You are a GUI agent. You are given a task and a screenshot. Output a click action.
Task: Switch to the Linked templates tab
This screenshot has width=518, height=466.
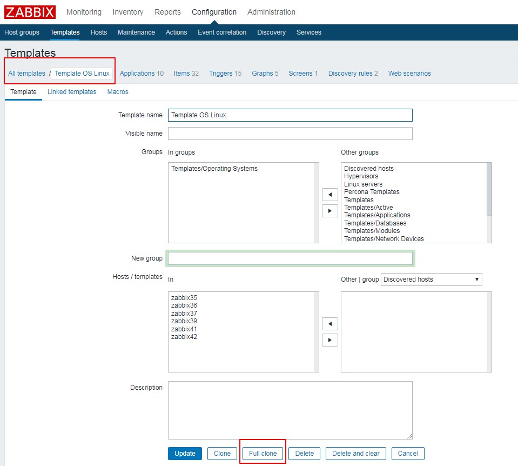point(72,92)
